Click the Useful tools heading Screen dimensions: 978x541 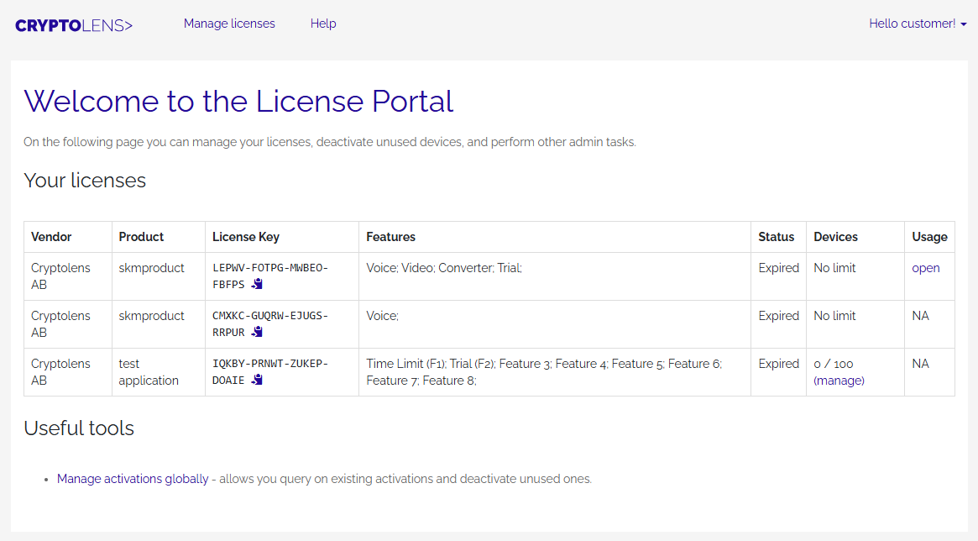coord(79,428)
